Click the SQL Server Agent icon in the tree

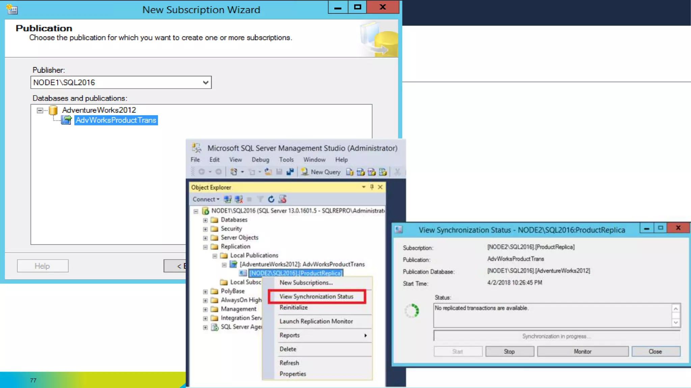(x=215, y=327)
